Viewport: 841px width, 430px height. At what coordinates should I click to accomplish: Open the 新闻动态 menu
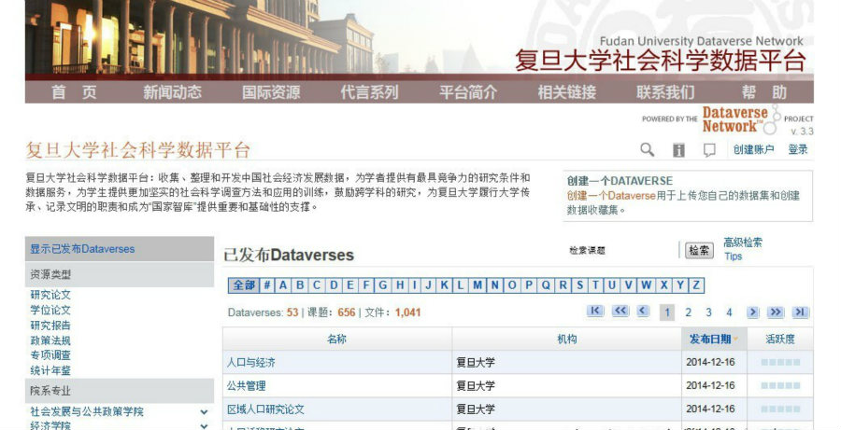click(172, 92)
